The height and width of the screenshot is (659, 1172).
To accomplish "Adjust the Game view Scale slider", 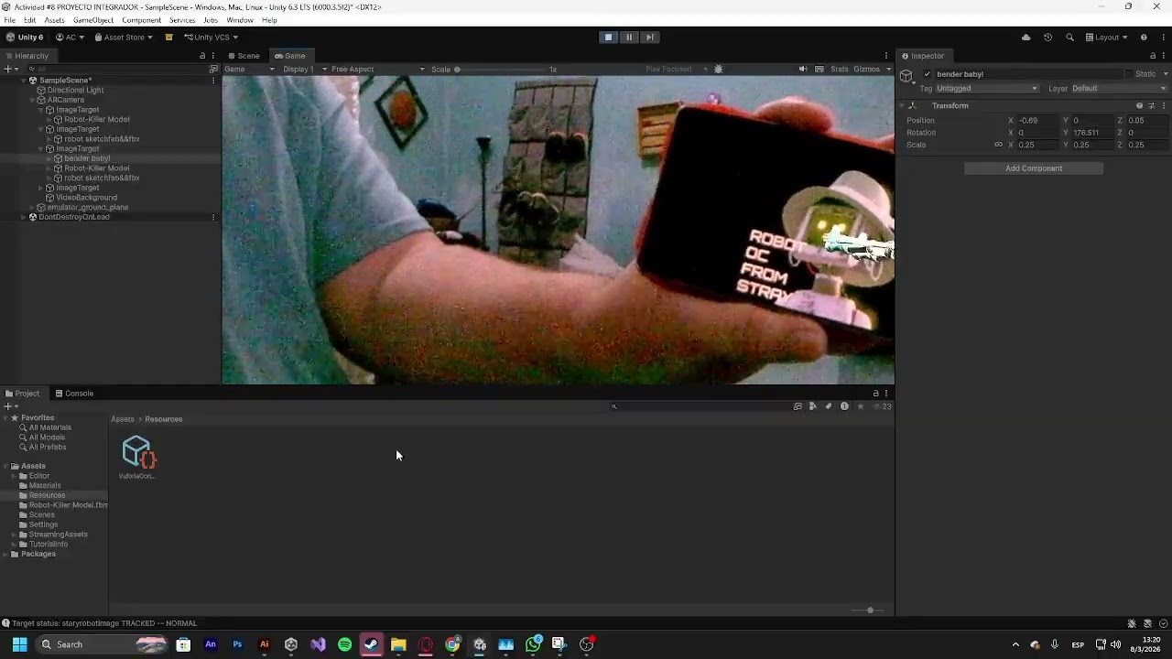I will click(x=502, y=70).
